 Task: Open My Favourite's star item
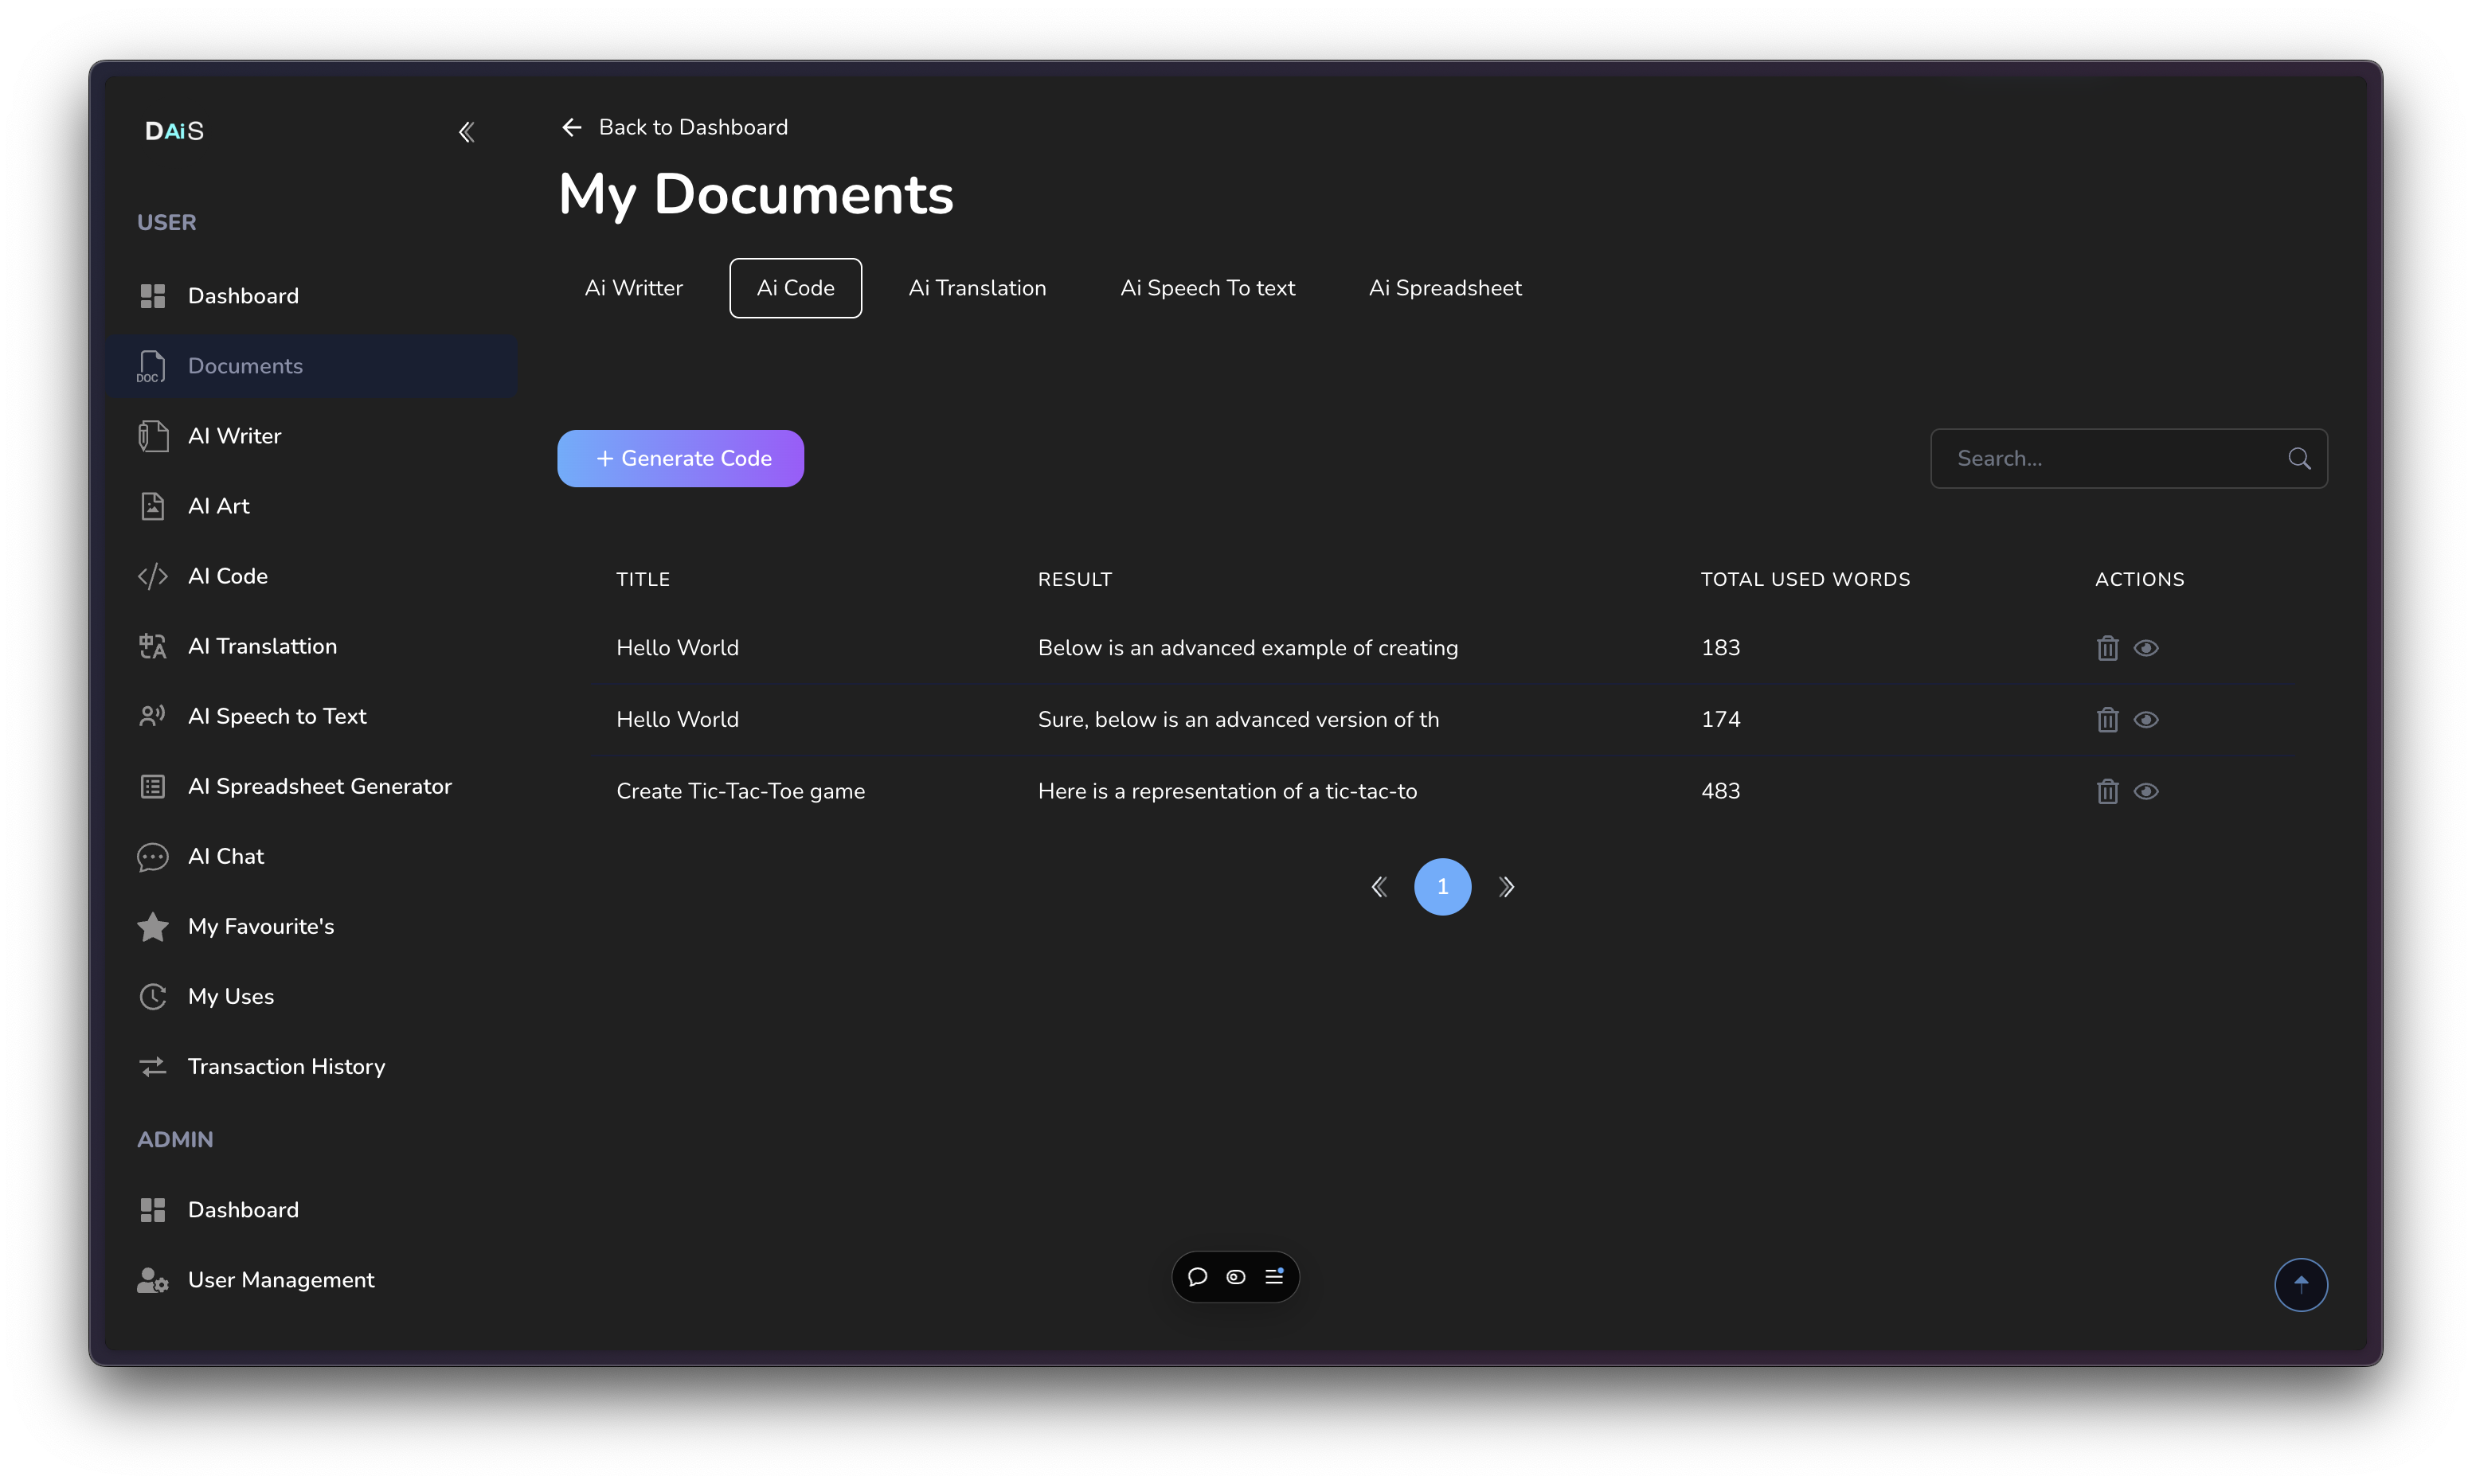pyautogui.click(x=261, y=926)
